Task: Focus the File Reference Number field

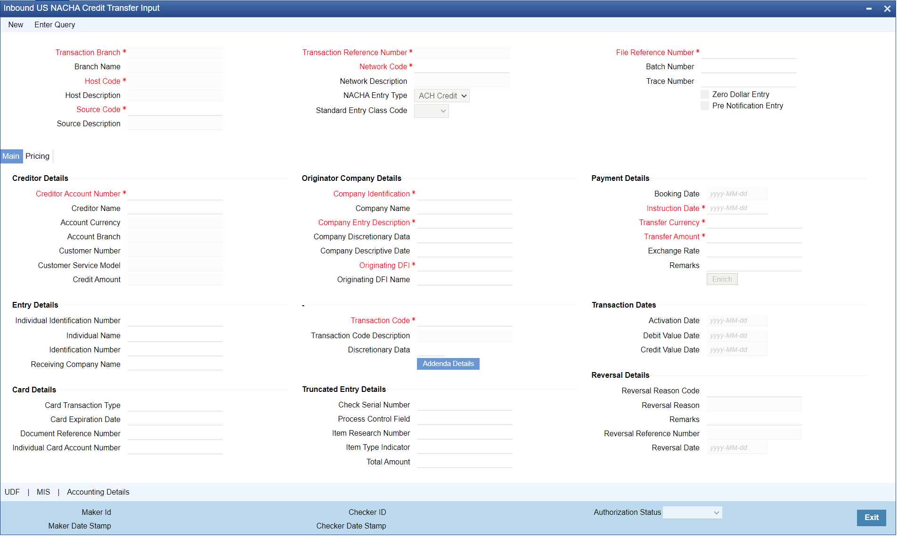Action: coord(749,53)
